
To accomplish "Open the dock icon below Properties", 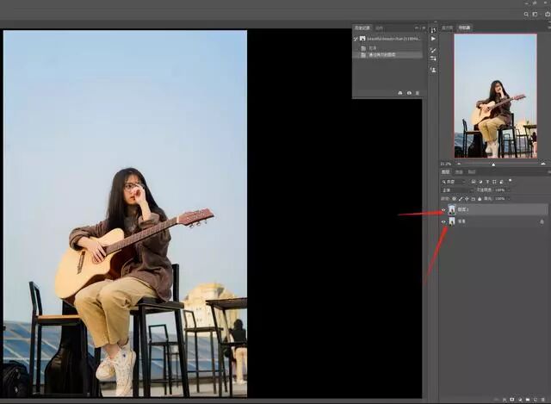I will coord(433,70).
